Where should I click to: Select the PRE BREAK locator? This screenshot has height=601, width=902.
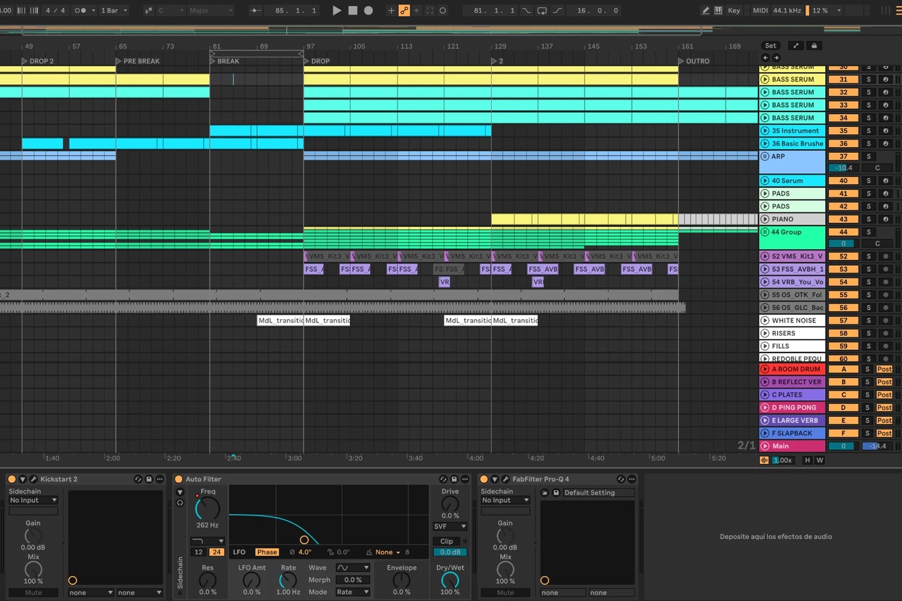pyautogui.click(x=138, y=61)
